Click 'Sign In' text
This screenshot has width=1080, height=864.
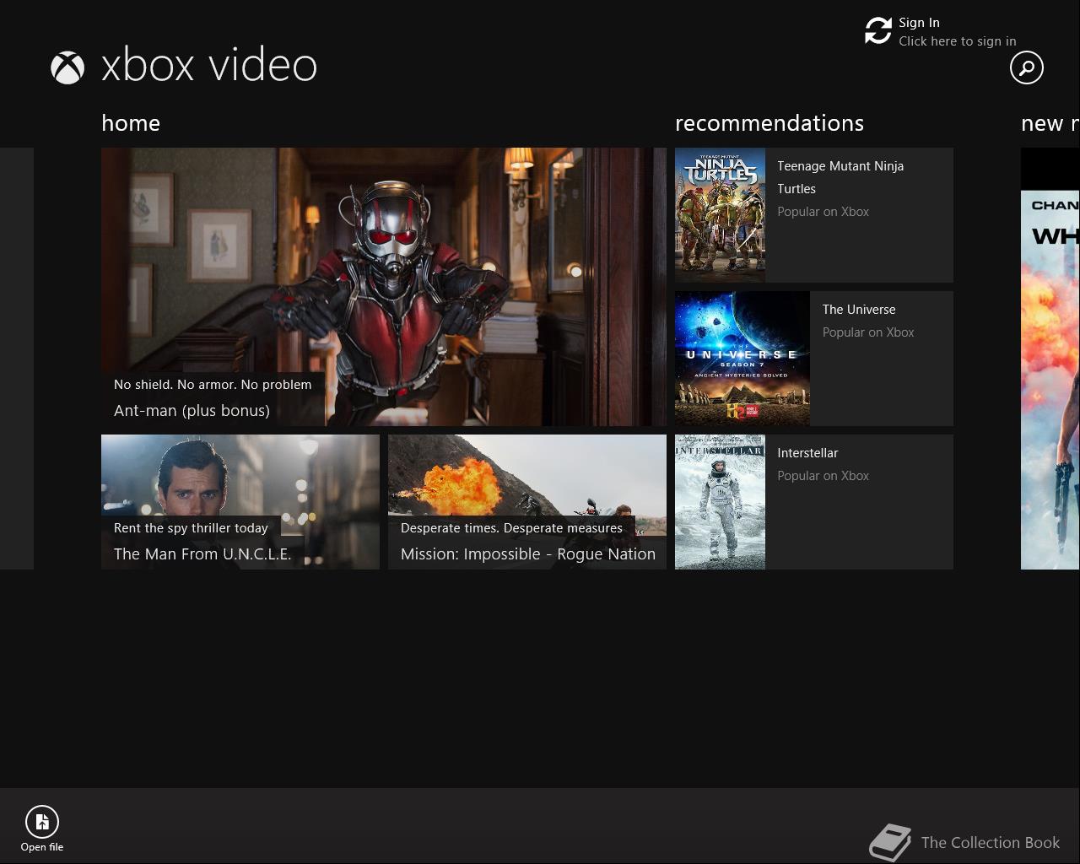click(x=919, y=23)
